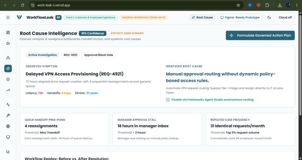
Task: Open the browser downloads icon
Action: (x=280, y=5)
